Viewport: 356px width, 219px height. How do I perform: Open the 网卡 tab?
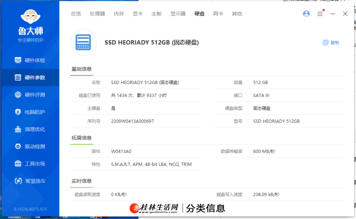pos(218,14)
